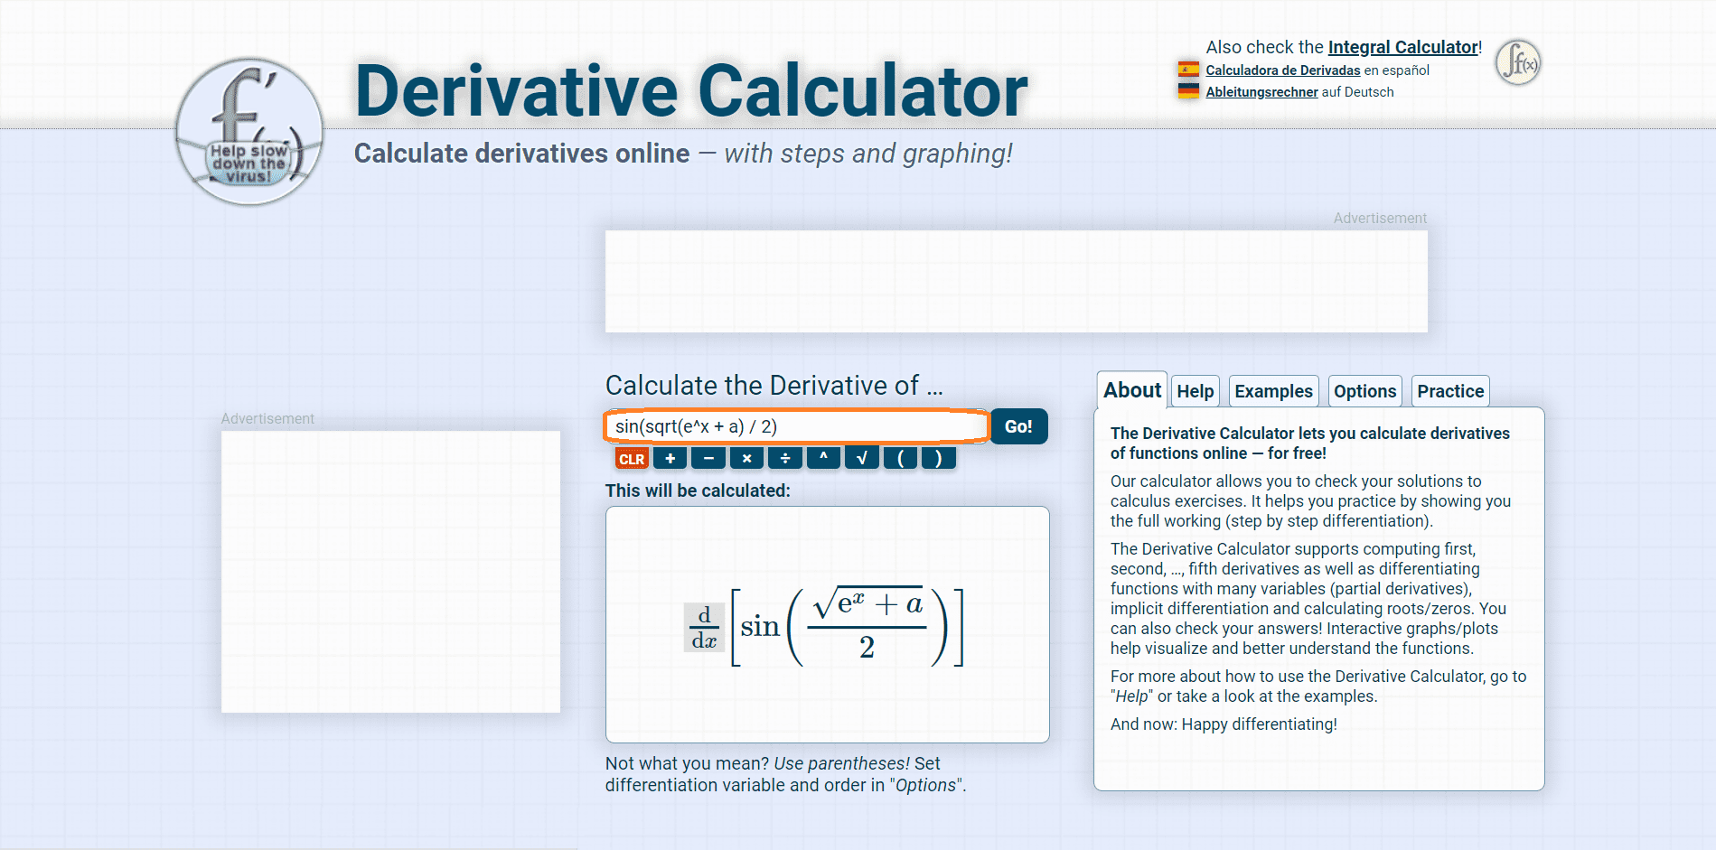This screenshot has width=1716, height=850.
Task: Click the rendered formula preview
Action: (x=827, y=625)
